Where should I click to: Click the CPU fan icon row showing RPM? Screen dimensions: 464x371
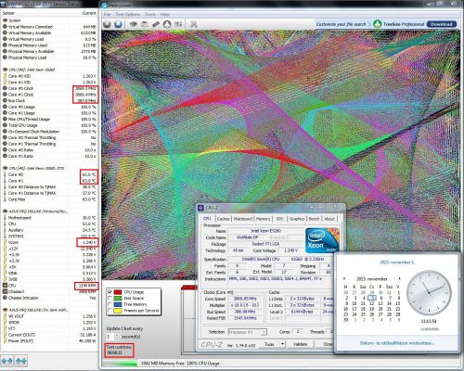pyautogui.click(x=5, y=286)
